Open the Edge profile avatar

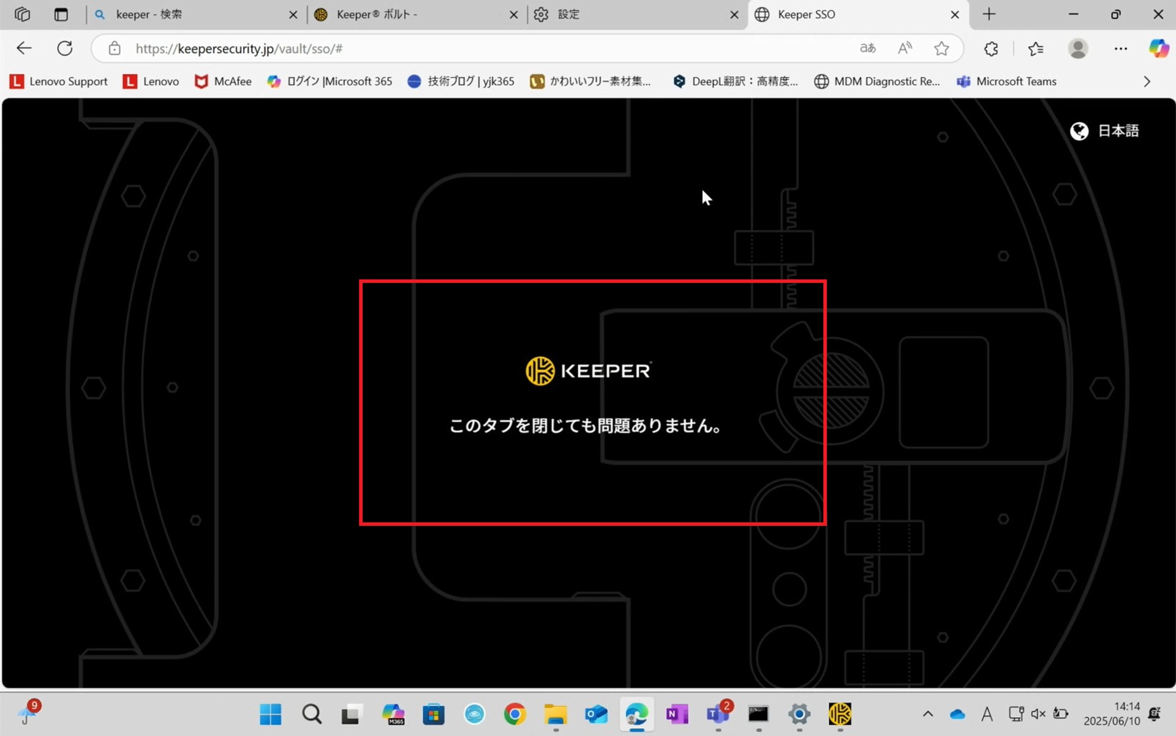pyautogui.click(x=1078, y=48)
